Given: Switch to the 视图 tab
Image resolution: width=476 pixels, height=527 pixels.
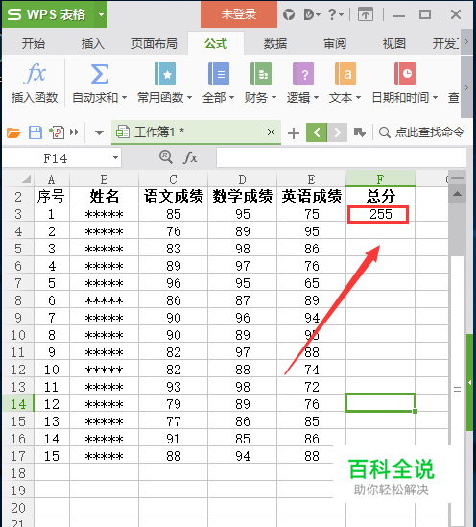Looking at the screenshot, I should click(393, 44).
